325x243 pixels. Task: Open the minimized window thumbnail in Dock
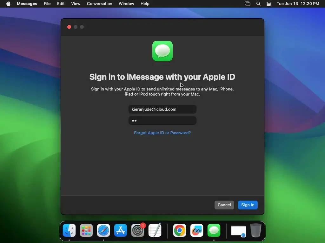click(x=239, y=231)
